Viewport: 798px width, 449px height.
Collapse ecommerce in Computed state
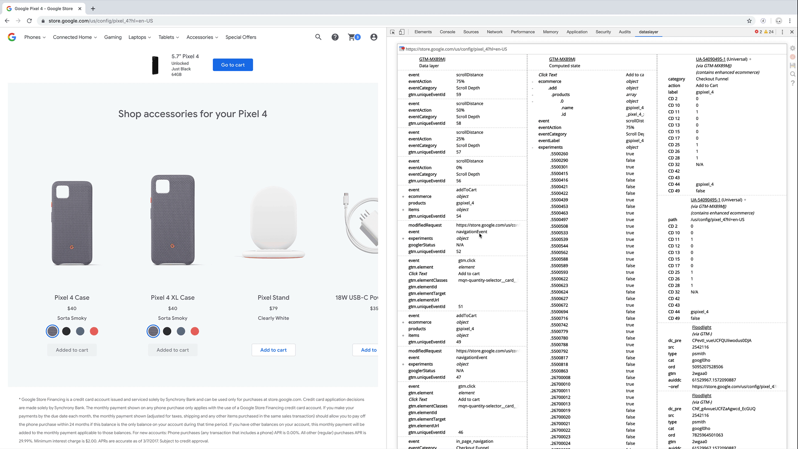[x=533, y=82]
